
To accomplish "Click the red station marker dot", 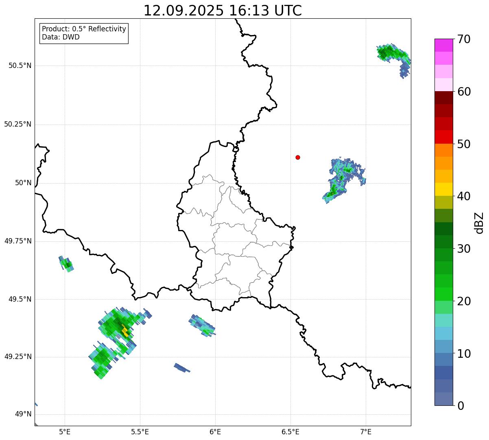I will [x=298, y=157].
